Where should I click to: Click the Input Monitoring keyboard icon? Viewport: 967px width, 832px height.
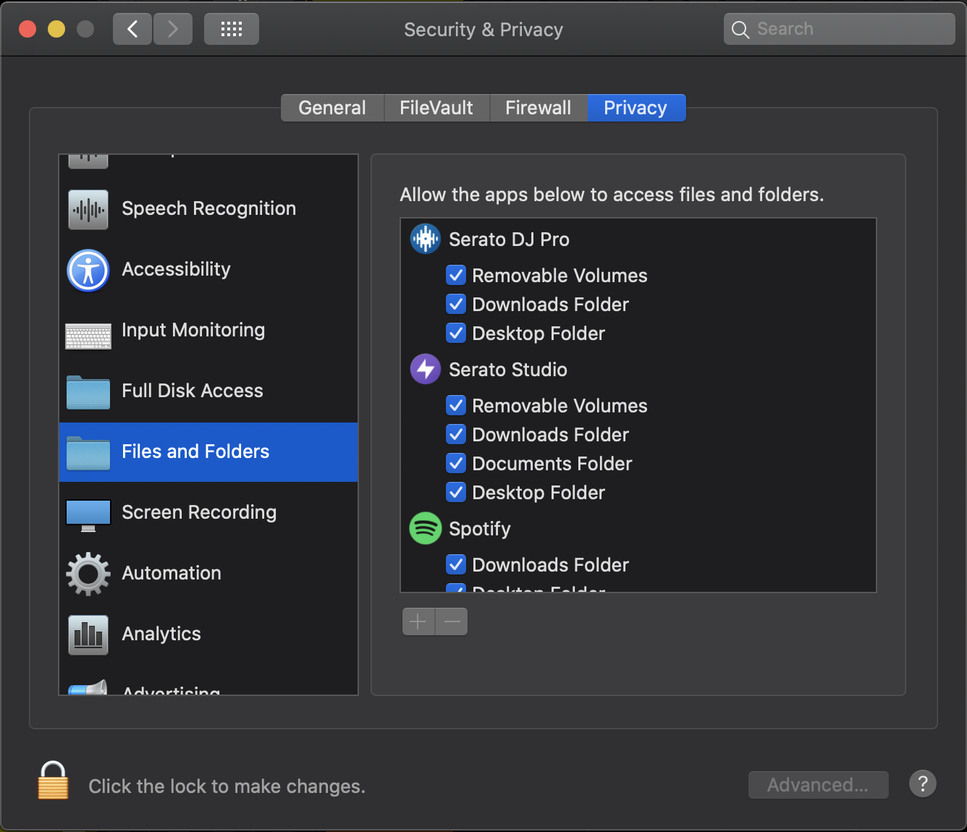[x=88, y=336]
